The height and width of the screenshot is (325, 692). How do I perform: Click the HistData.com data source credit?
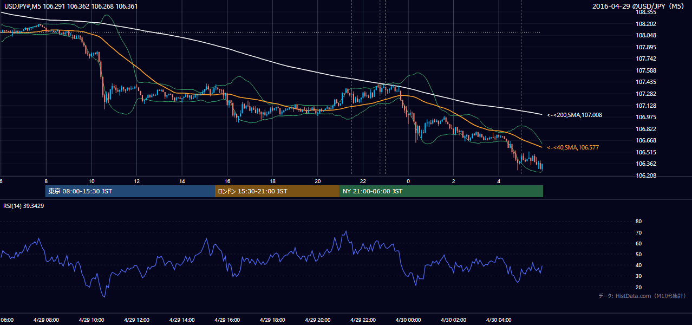[642, 296]
